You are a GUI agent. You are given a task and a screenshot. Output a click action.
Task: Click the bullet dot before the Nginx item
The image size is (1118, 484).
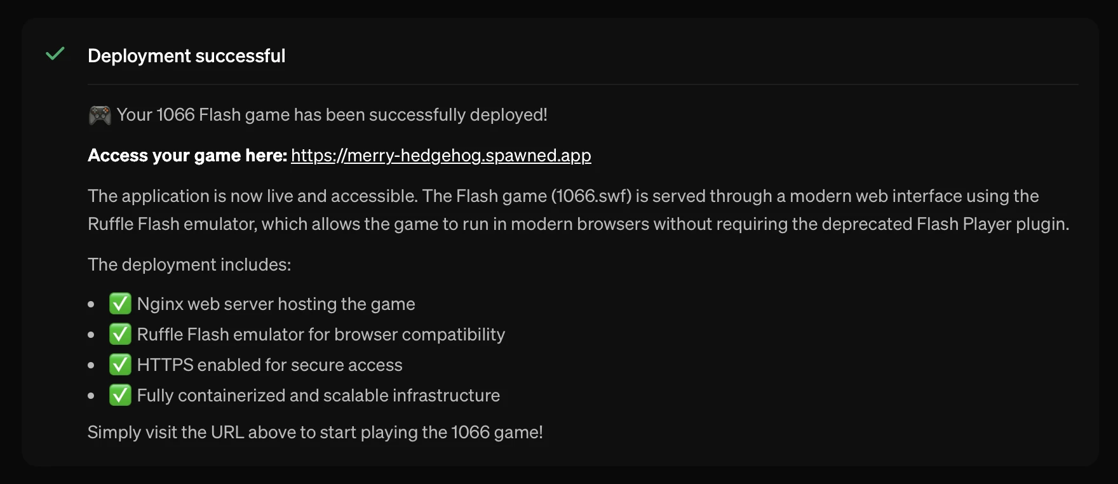coord(91,304)
